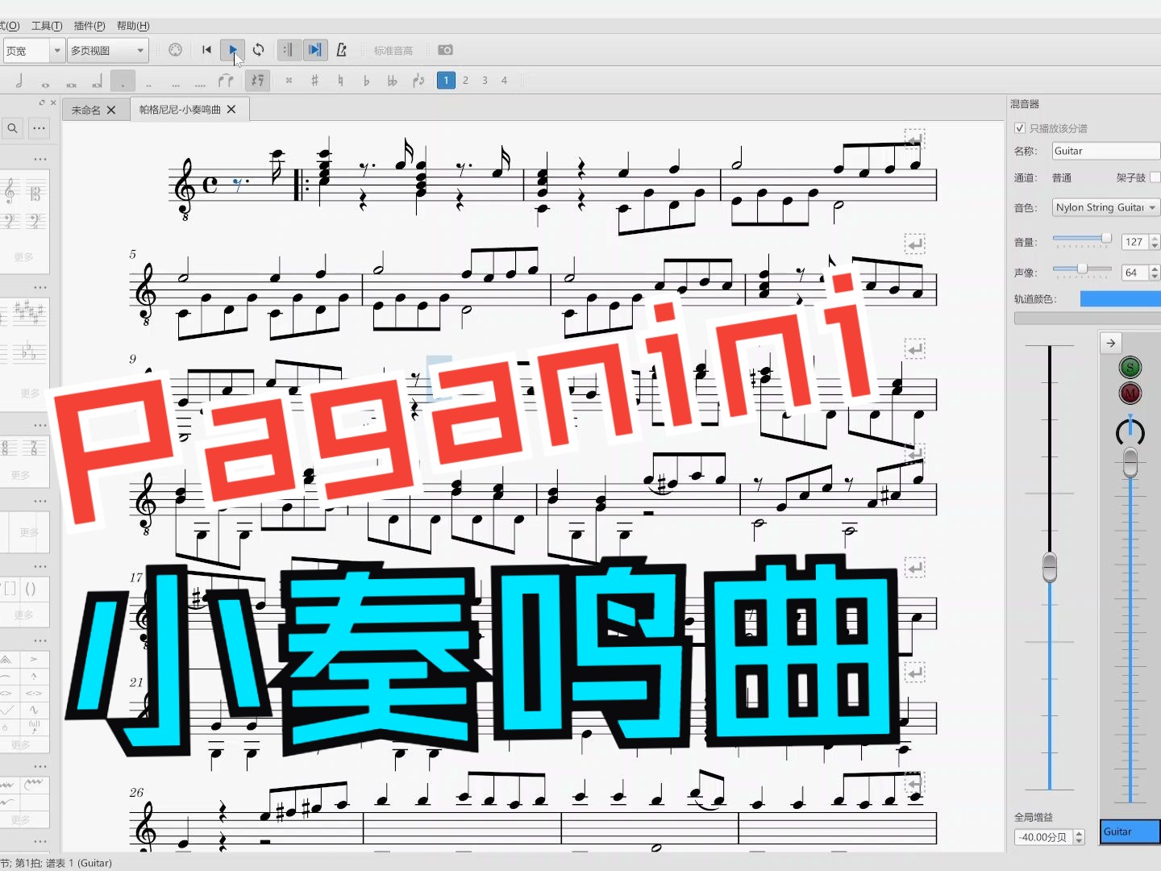The width and height of the screenshot is (1161, 871).
Task: Toggle the metronome icon
Action: coord(342,50)
